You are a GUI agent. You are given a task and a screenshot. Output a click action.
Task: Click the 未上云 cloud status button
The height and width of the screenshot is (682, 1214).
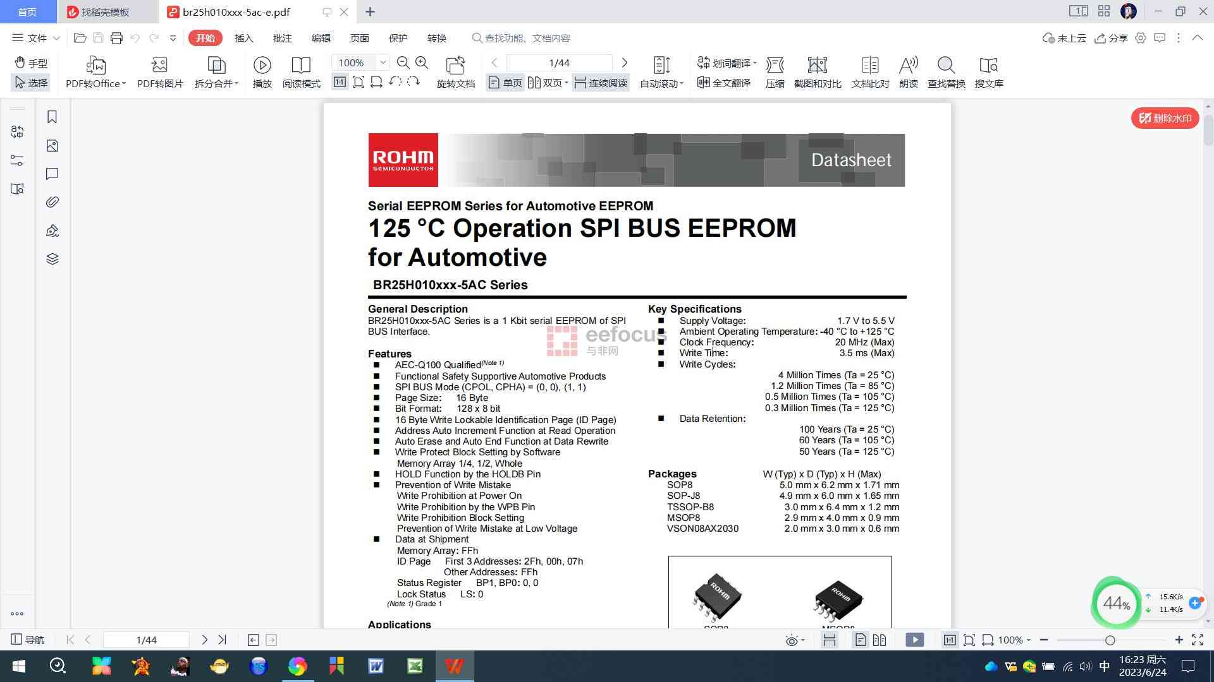tap(1064, 38)
